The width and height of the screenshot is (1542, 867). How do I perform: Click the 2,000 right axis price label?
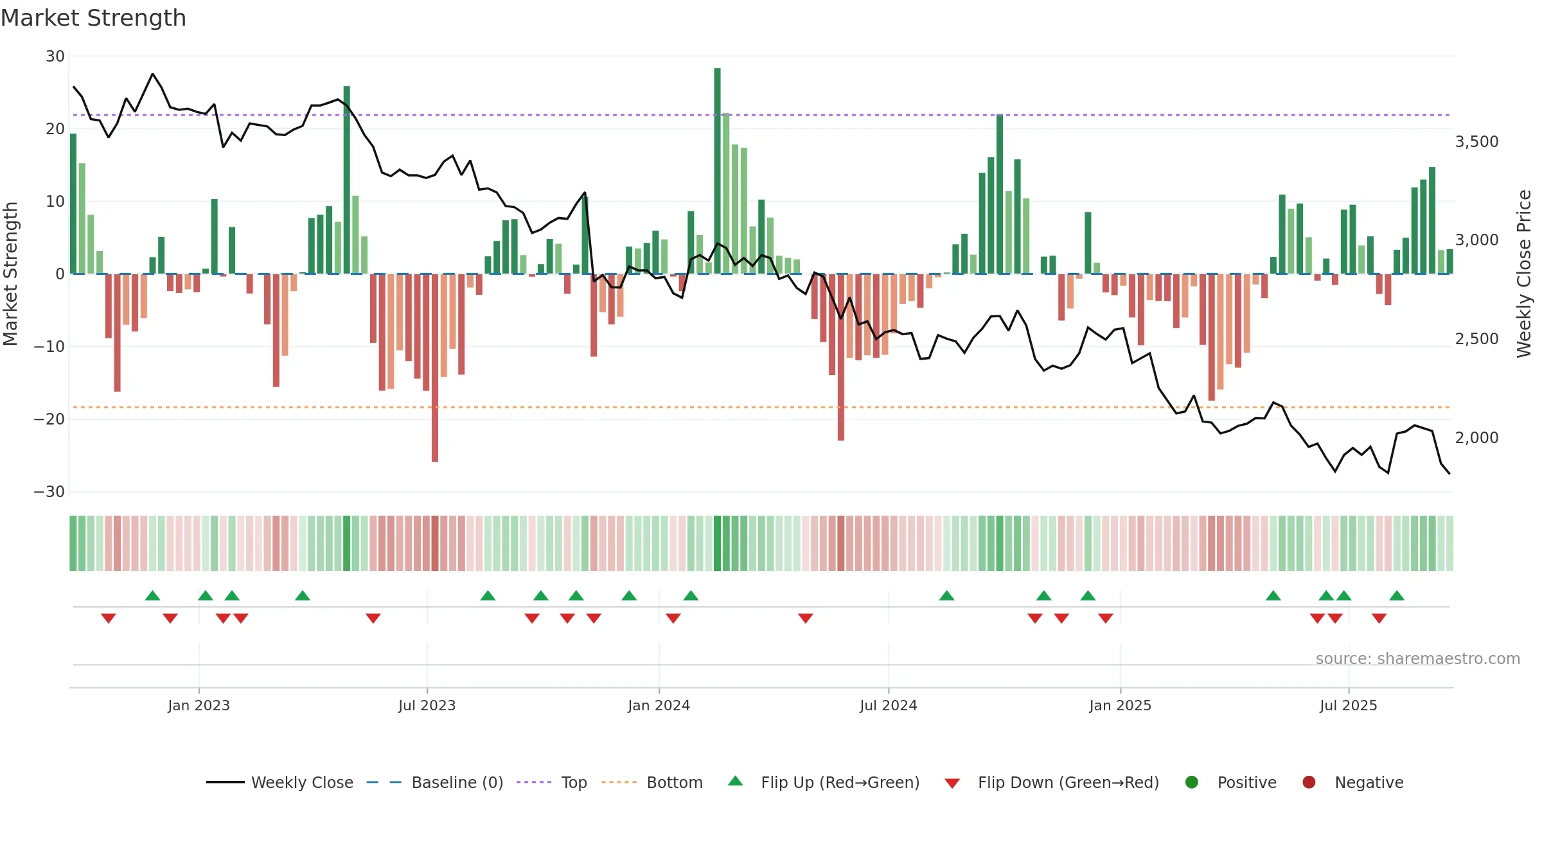1476,437
